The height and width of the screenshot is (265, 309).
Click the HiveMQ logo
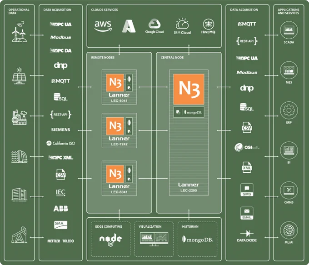click(x=208, y=26)
